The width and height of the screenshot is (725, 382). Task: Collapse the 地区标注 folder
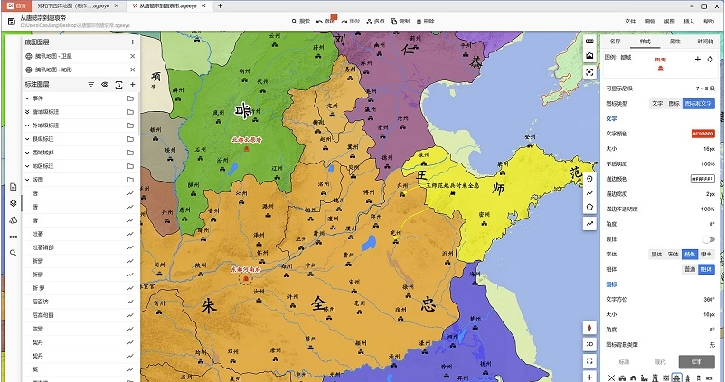tap(27, 166)
